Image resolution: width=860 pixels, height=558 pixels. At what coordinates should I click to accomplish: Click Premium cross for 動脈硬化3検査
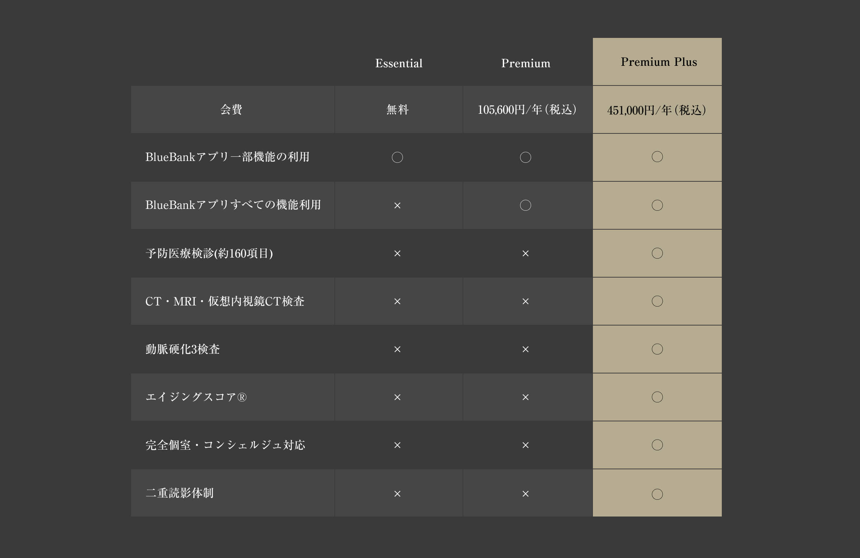(525, 349)
